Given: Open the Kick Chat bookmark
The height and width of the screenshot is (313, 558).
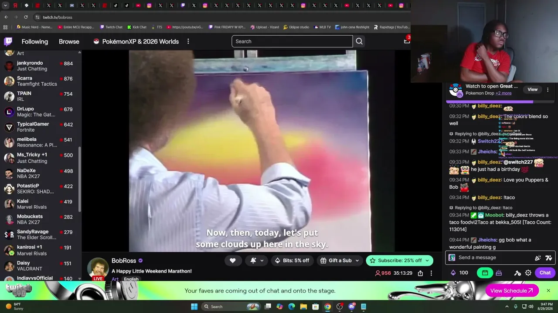Looking at the screenshot, I should (137, 27).
